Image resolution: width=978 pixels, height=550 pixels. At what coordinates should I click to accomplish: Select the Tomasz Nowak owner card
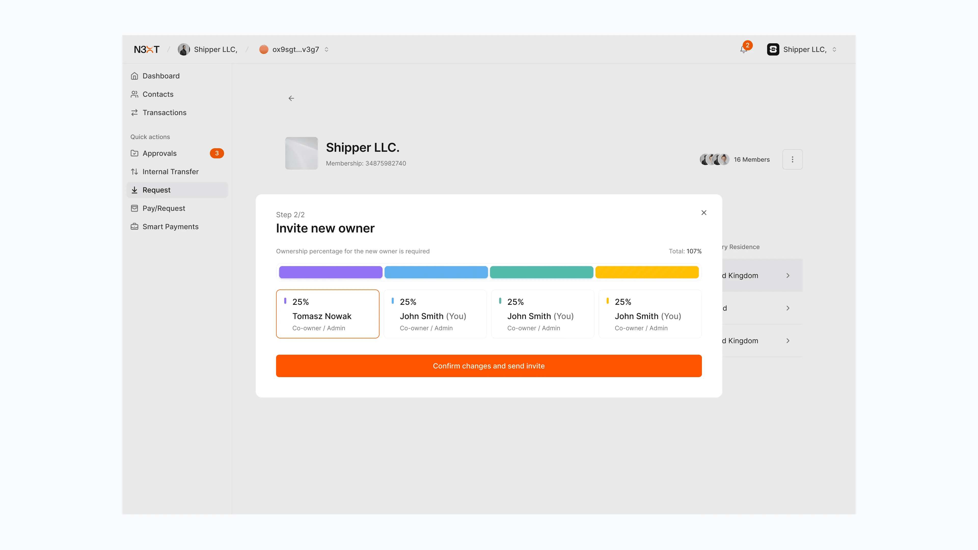pos(328,314)
